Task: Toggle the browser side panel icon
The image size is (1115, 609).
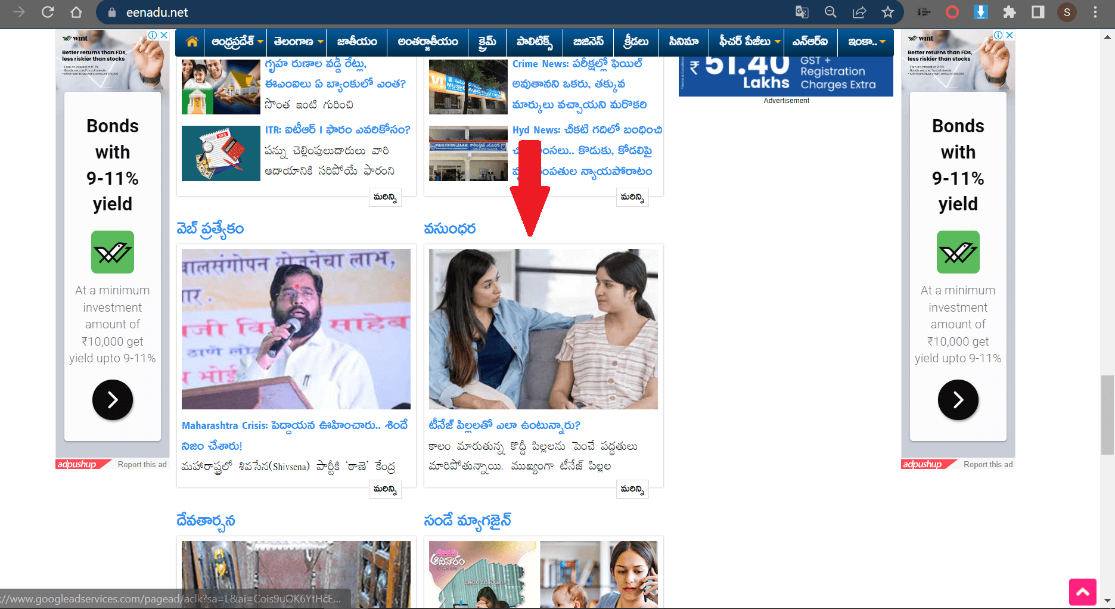Action: tap(1038, 12)
